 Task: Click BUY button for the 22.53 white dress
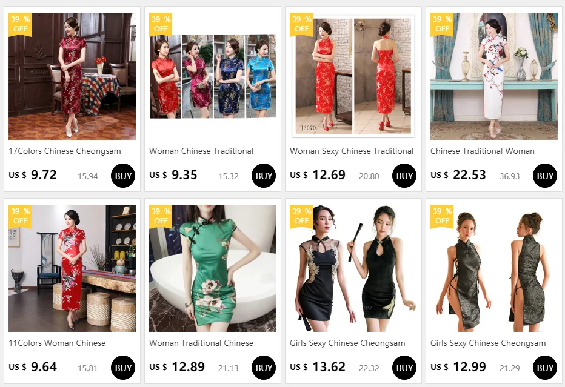[545, 176]
